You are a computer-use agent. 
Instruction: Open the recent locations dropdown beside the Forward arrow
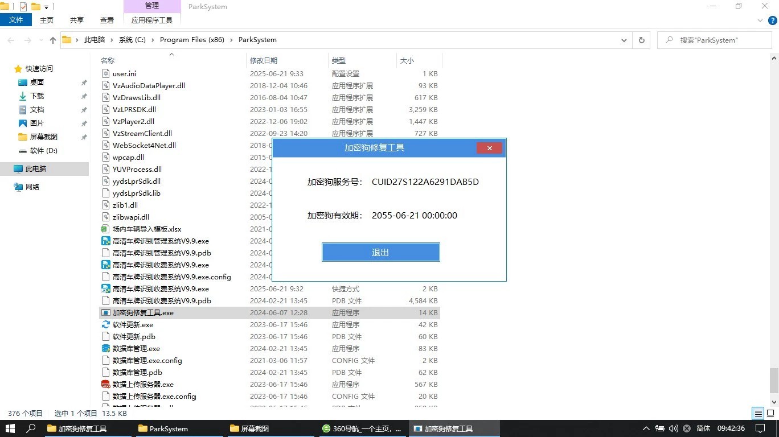pos(40,40)
